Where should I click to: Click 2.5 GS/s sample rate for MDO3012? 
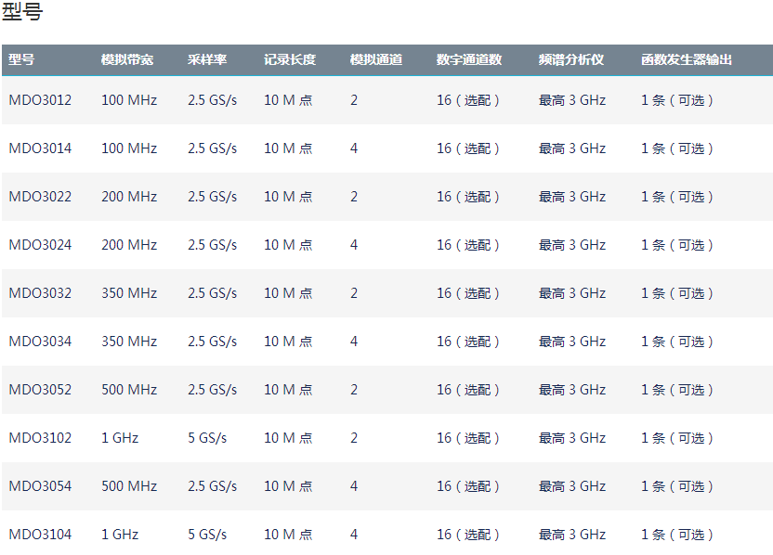pyautogui.click(x=212, y=100)
